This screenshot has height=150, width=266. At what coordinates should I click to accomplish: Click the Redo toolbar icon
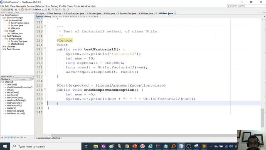point(30,10)
